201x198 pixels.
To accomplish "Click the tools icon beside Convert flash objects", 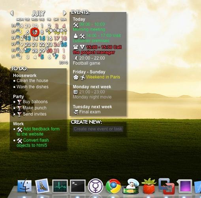I will pyautogui.click(x=20, y=141).
